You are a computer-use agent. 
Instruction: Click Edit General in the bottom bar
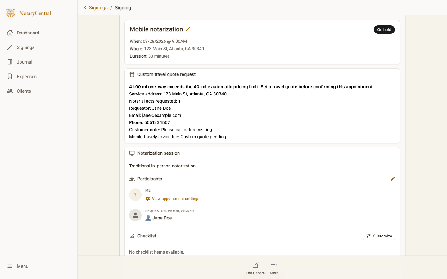click(x=255, y=268)
